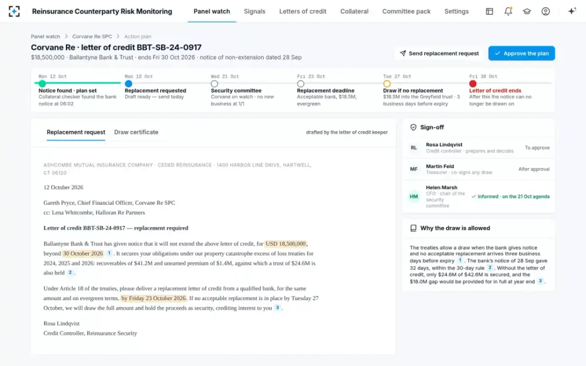
Task: Click 'Why the draw is allowed' heading
Action: pyautogui.click(x=455, y=228)
